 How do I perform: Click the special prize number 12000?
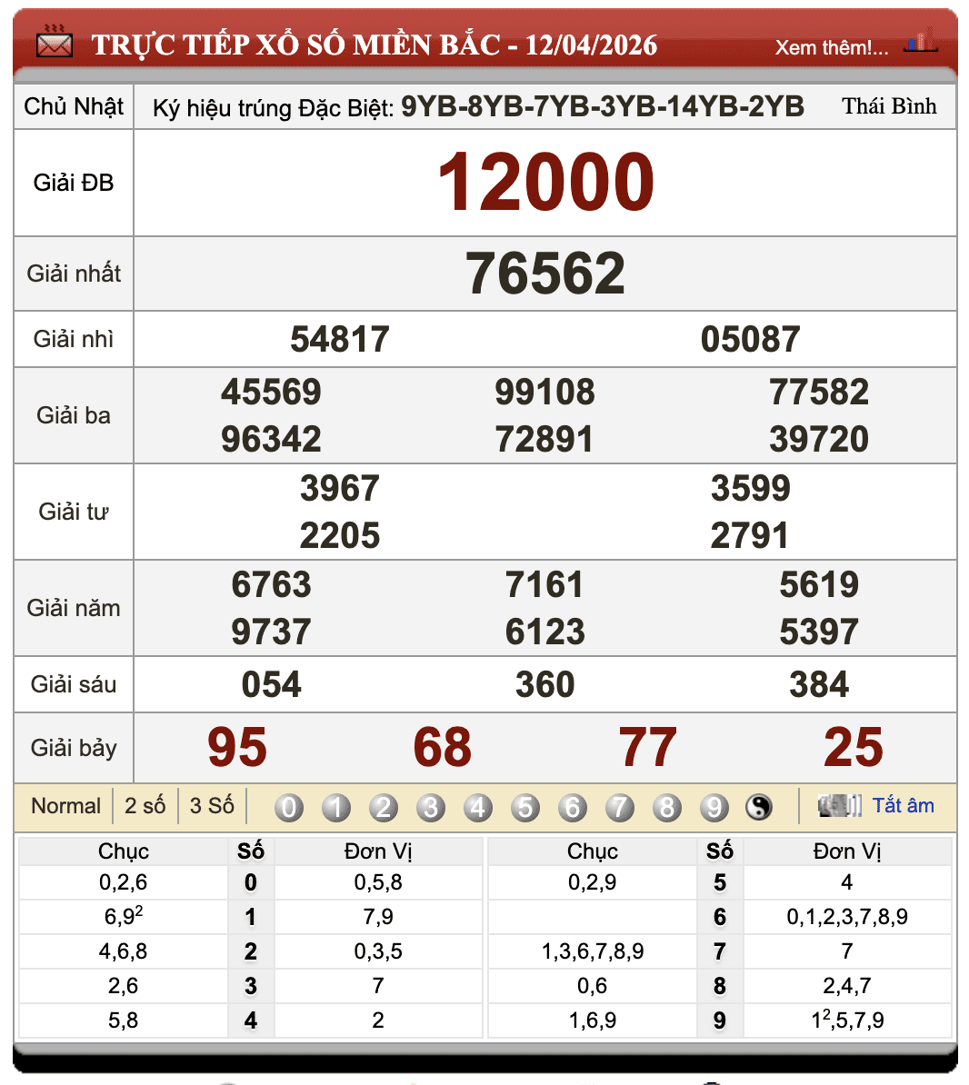(x=545, y=183)
